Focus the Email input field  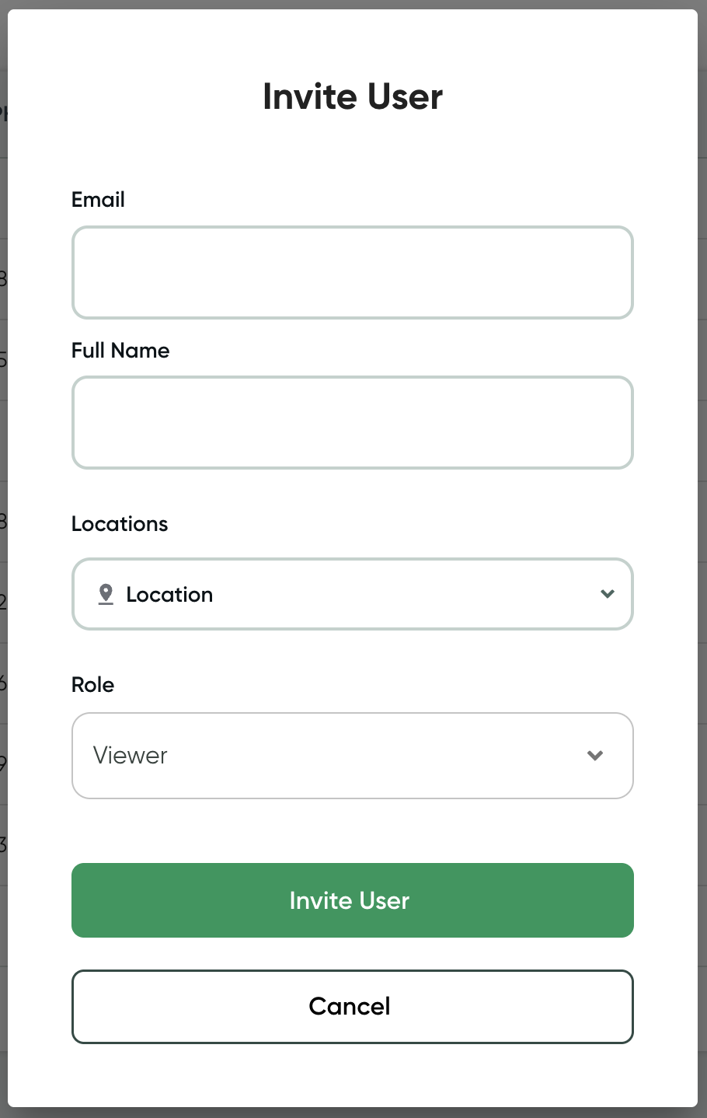(x=353, y=273)
